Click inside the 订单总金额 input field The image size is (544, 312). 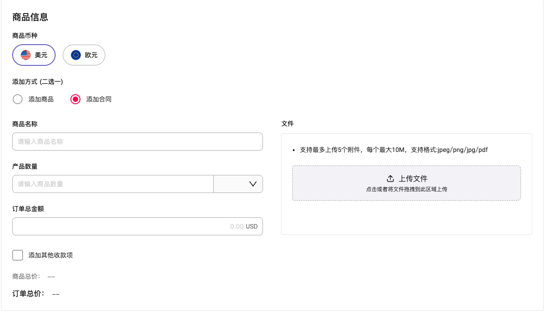pos(136,226)
